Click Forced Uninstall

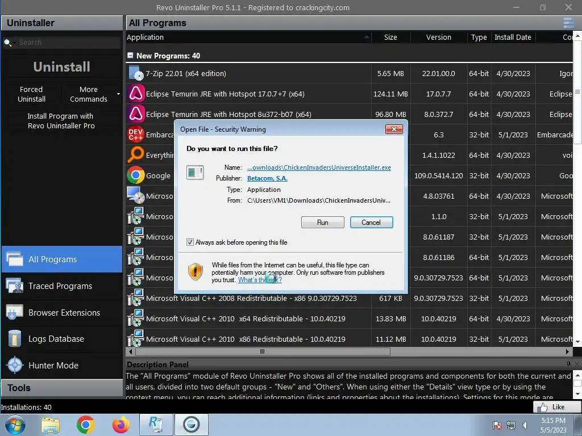[32, 94]
